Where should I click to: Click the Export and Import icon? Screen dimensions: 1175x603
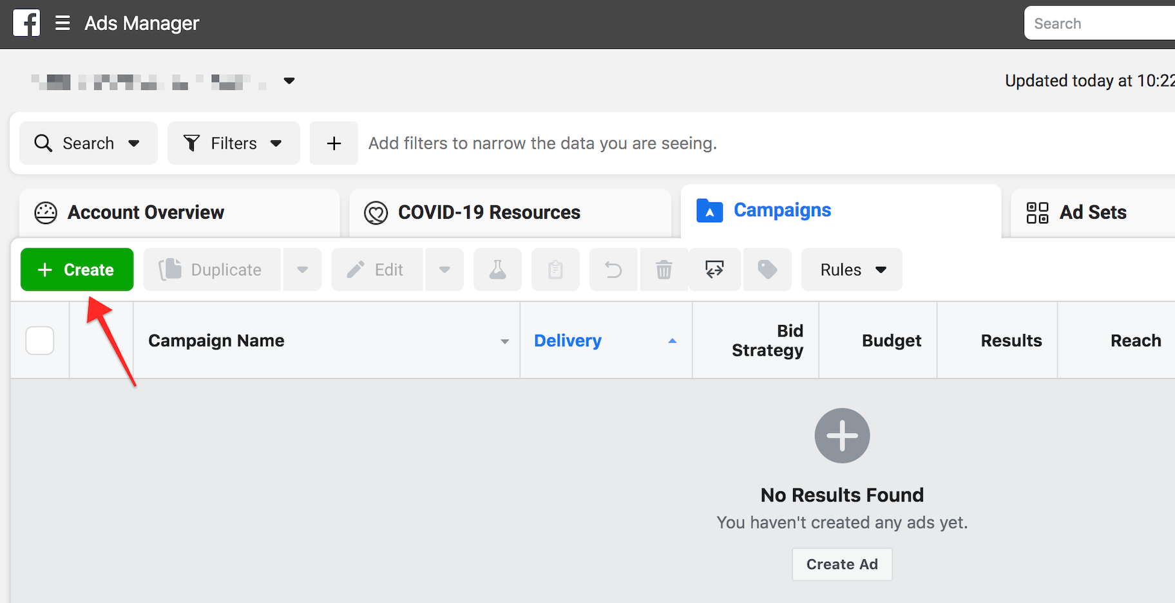pos(714,270)
